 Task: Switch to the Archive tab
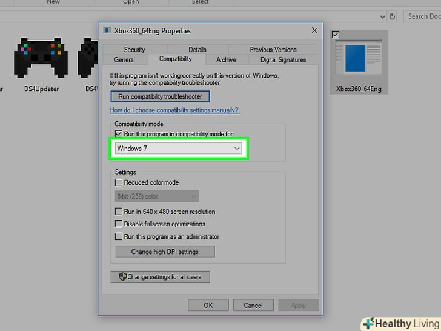226,59
